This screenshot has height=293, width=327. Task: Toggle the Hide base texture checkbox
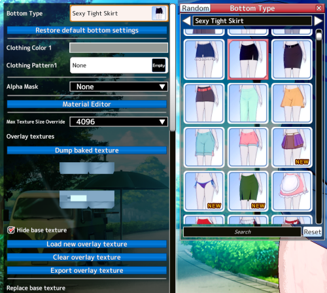click(x=11, y=230)
